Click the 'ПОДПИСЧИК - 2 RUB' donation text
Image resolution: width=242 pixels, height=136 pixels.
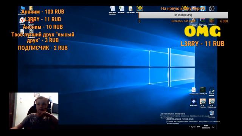tap(43, 48)
